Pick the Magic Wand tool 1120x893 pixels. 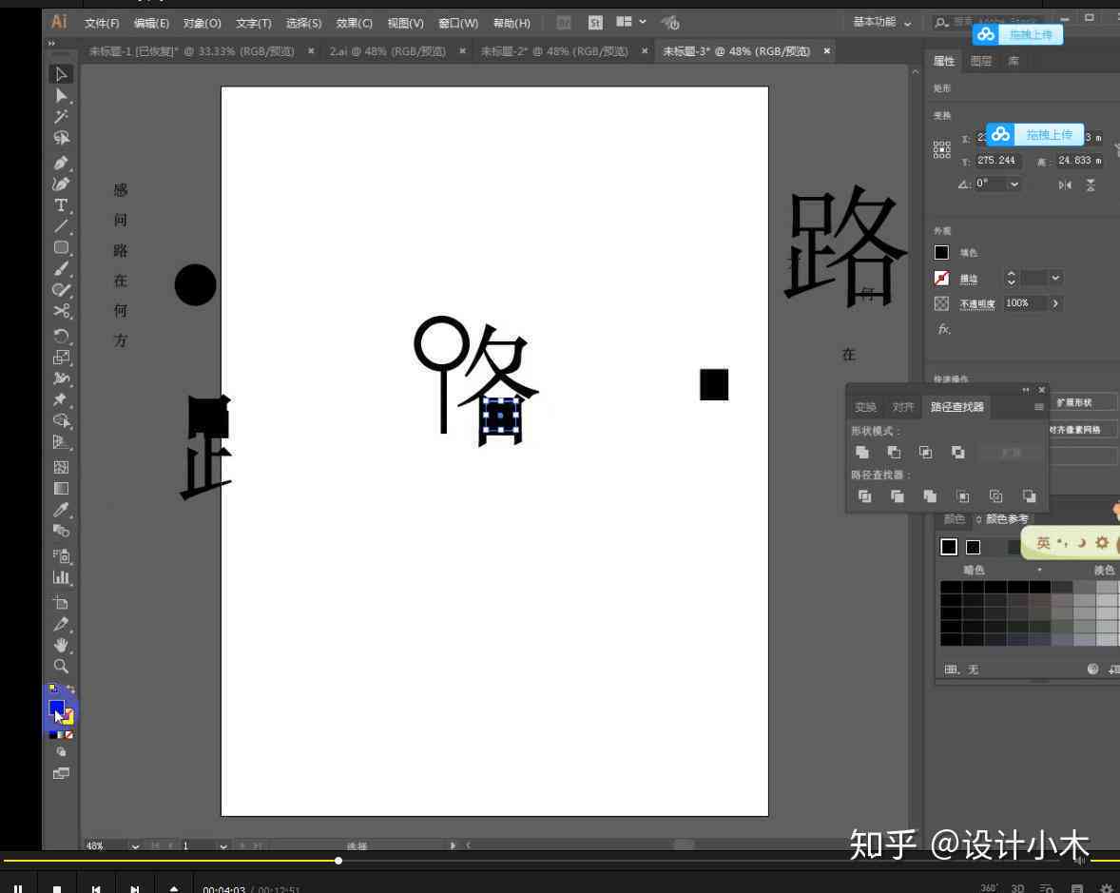pyautogui.click(x=61, y=116)
